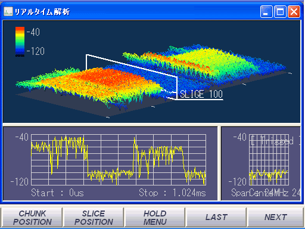The width and height of the screenshot is (305, 229).
Task: Select the SLICE 100 marker label
Action: 201,94
